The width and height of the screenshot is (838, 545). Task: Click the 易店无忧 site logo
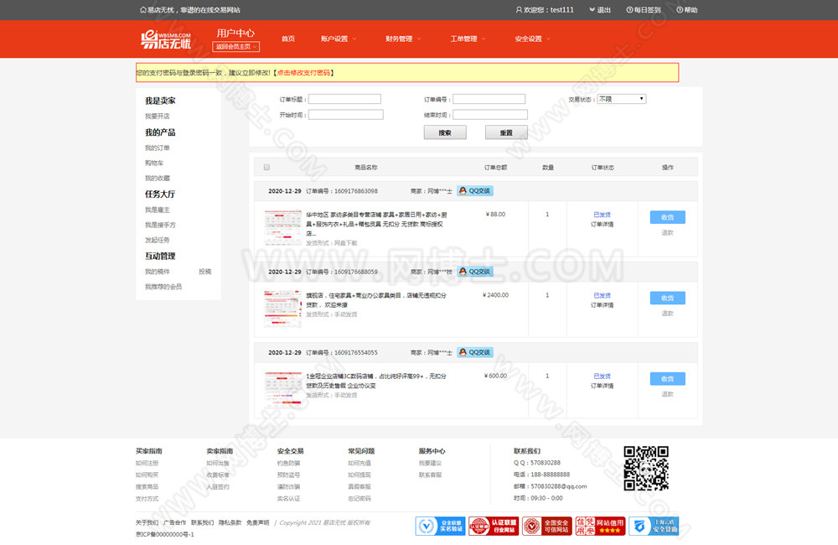(166, 39)
